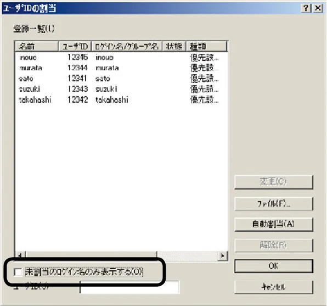Click login name takahashi cell

[112, 100]
